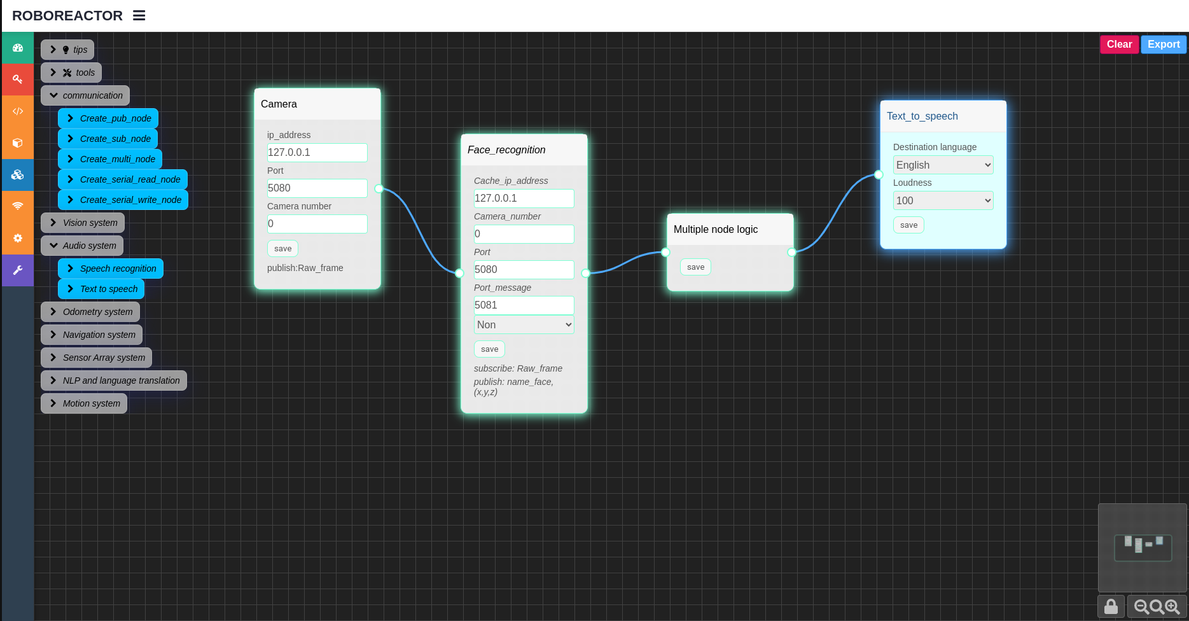Viewport: 1189px width, 621px height.
Task: Collapse the communication category
Action: 85,95
